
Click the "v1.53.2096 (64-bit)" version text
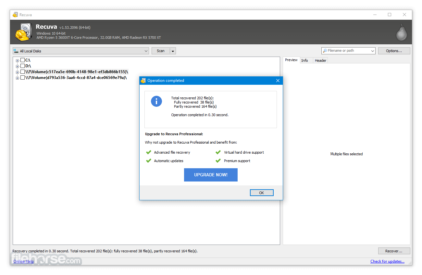[x=75, y=28]
